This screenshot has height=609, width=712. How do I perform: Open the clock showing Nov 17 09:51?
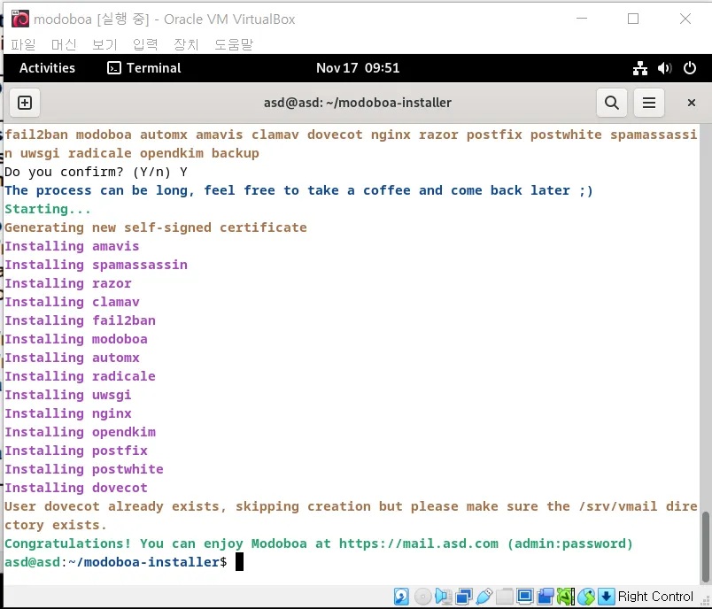358,68
